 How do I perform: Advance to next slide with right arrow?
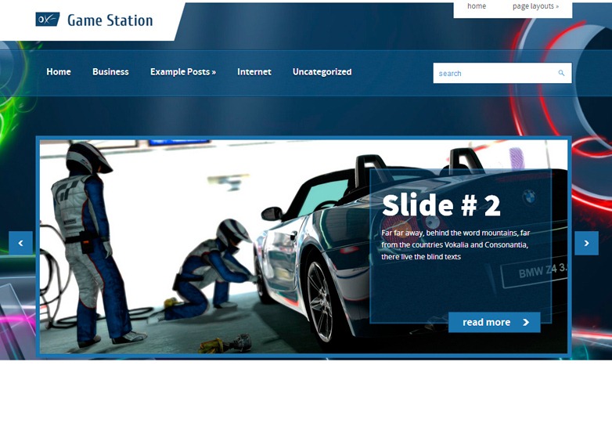tap(586, 243)
